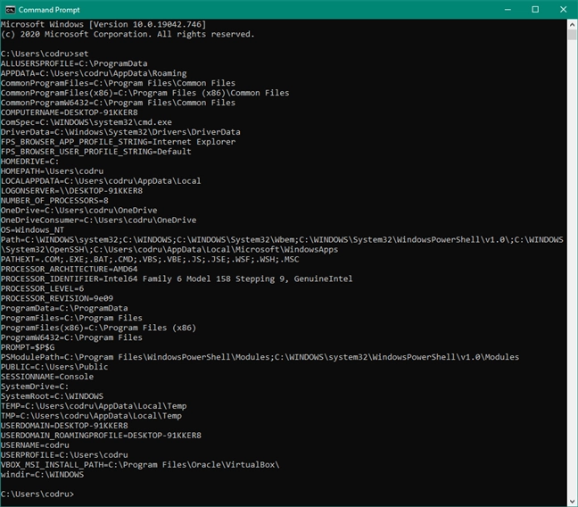The height and width of the screenshot is (507, 578).
Task: Click the ProgramData=C:\ProgramData line
Action: tap(64, 308)
